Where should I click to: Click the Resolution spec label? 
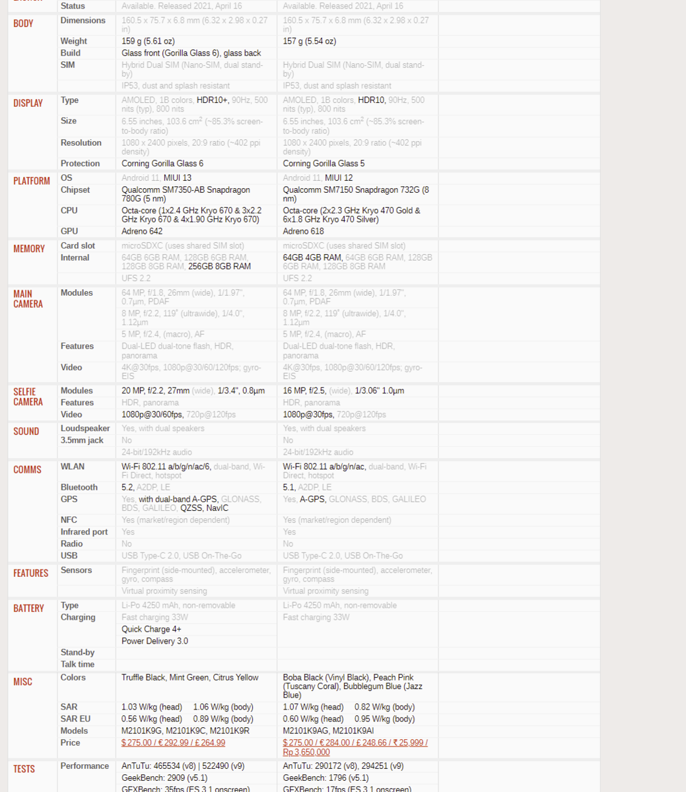click(81, 143)
